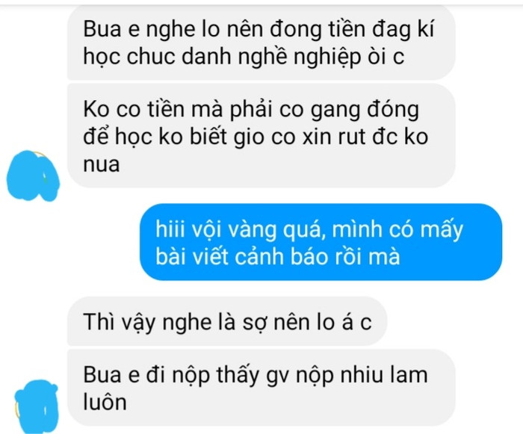Tap the words 'nộp nhiu lam' in bottom bubble

coord(362,375)
